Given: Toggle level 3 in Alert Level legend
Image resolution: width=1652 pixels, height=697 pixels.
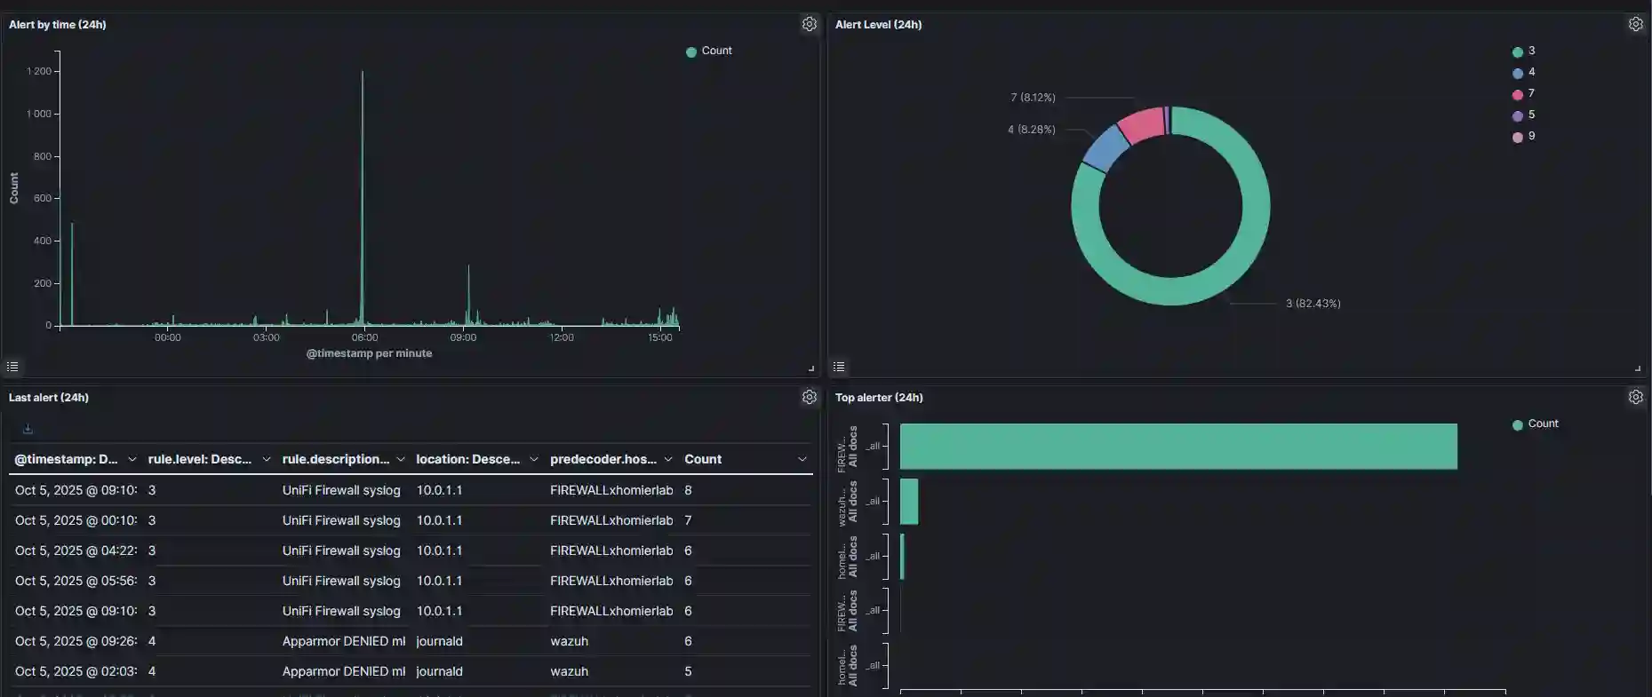Looking at the screenshot, I should (1524, 51).
